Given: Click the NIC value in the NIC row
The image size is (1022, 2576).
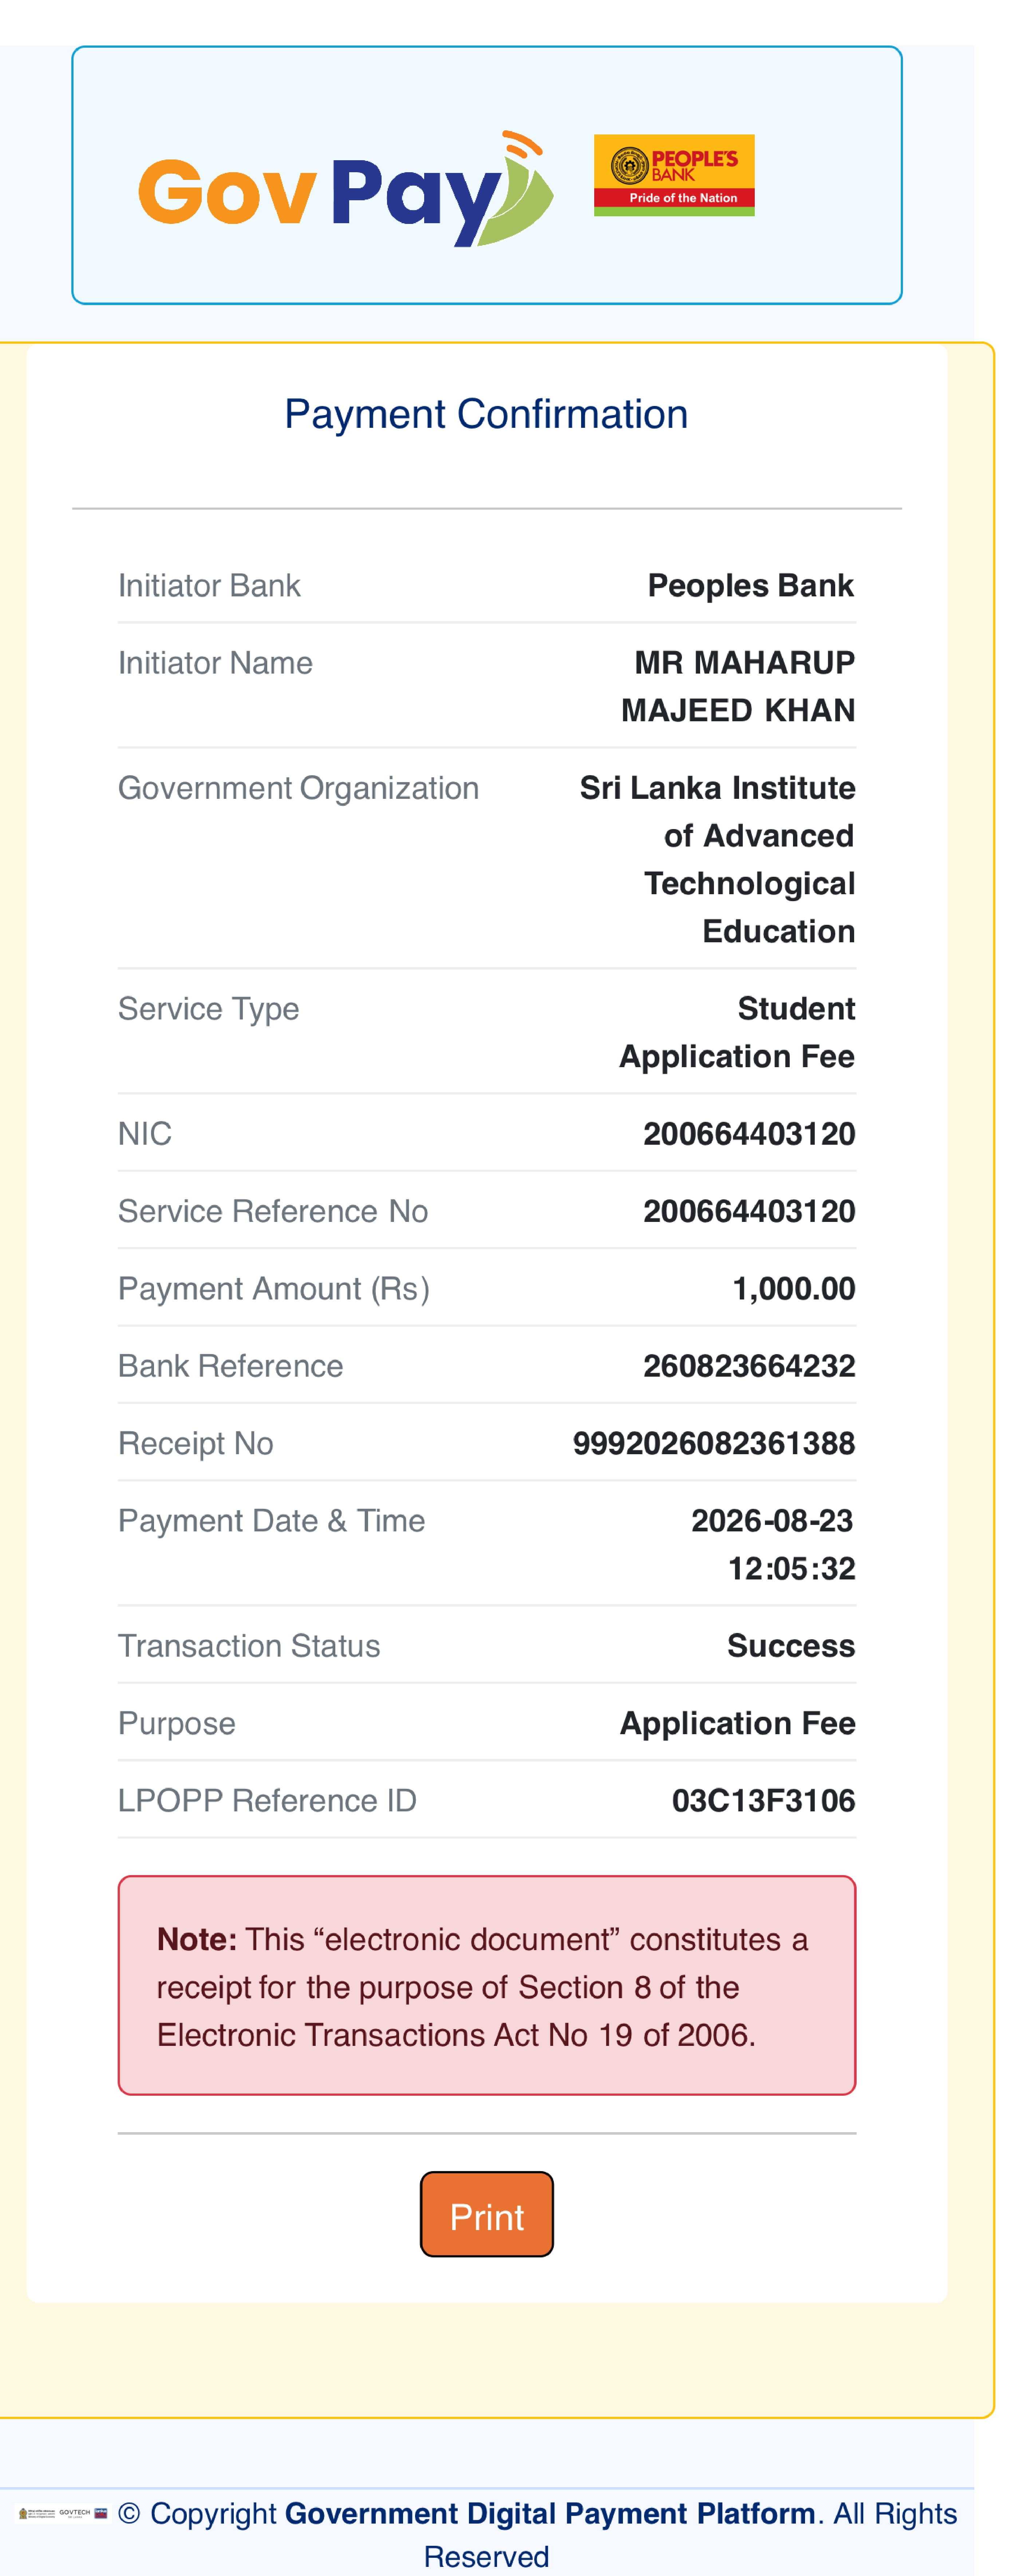Looking at the screenshot, I should pyautogui.click(x=749, y=1134).
